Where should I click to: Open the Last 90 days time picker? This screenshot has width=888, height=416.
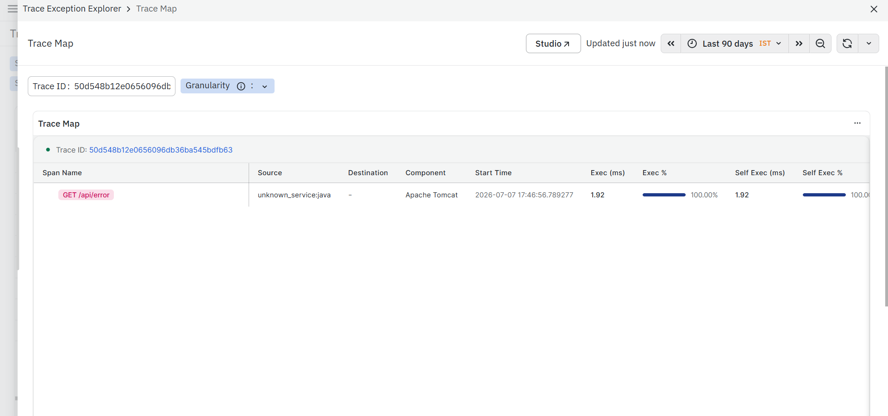point(734,43)
